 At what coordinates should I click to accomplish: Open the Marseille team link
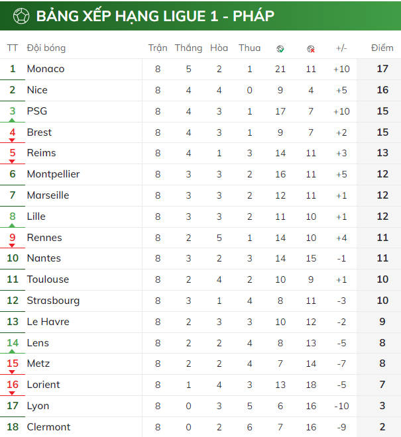click(48, 195)
